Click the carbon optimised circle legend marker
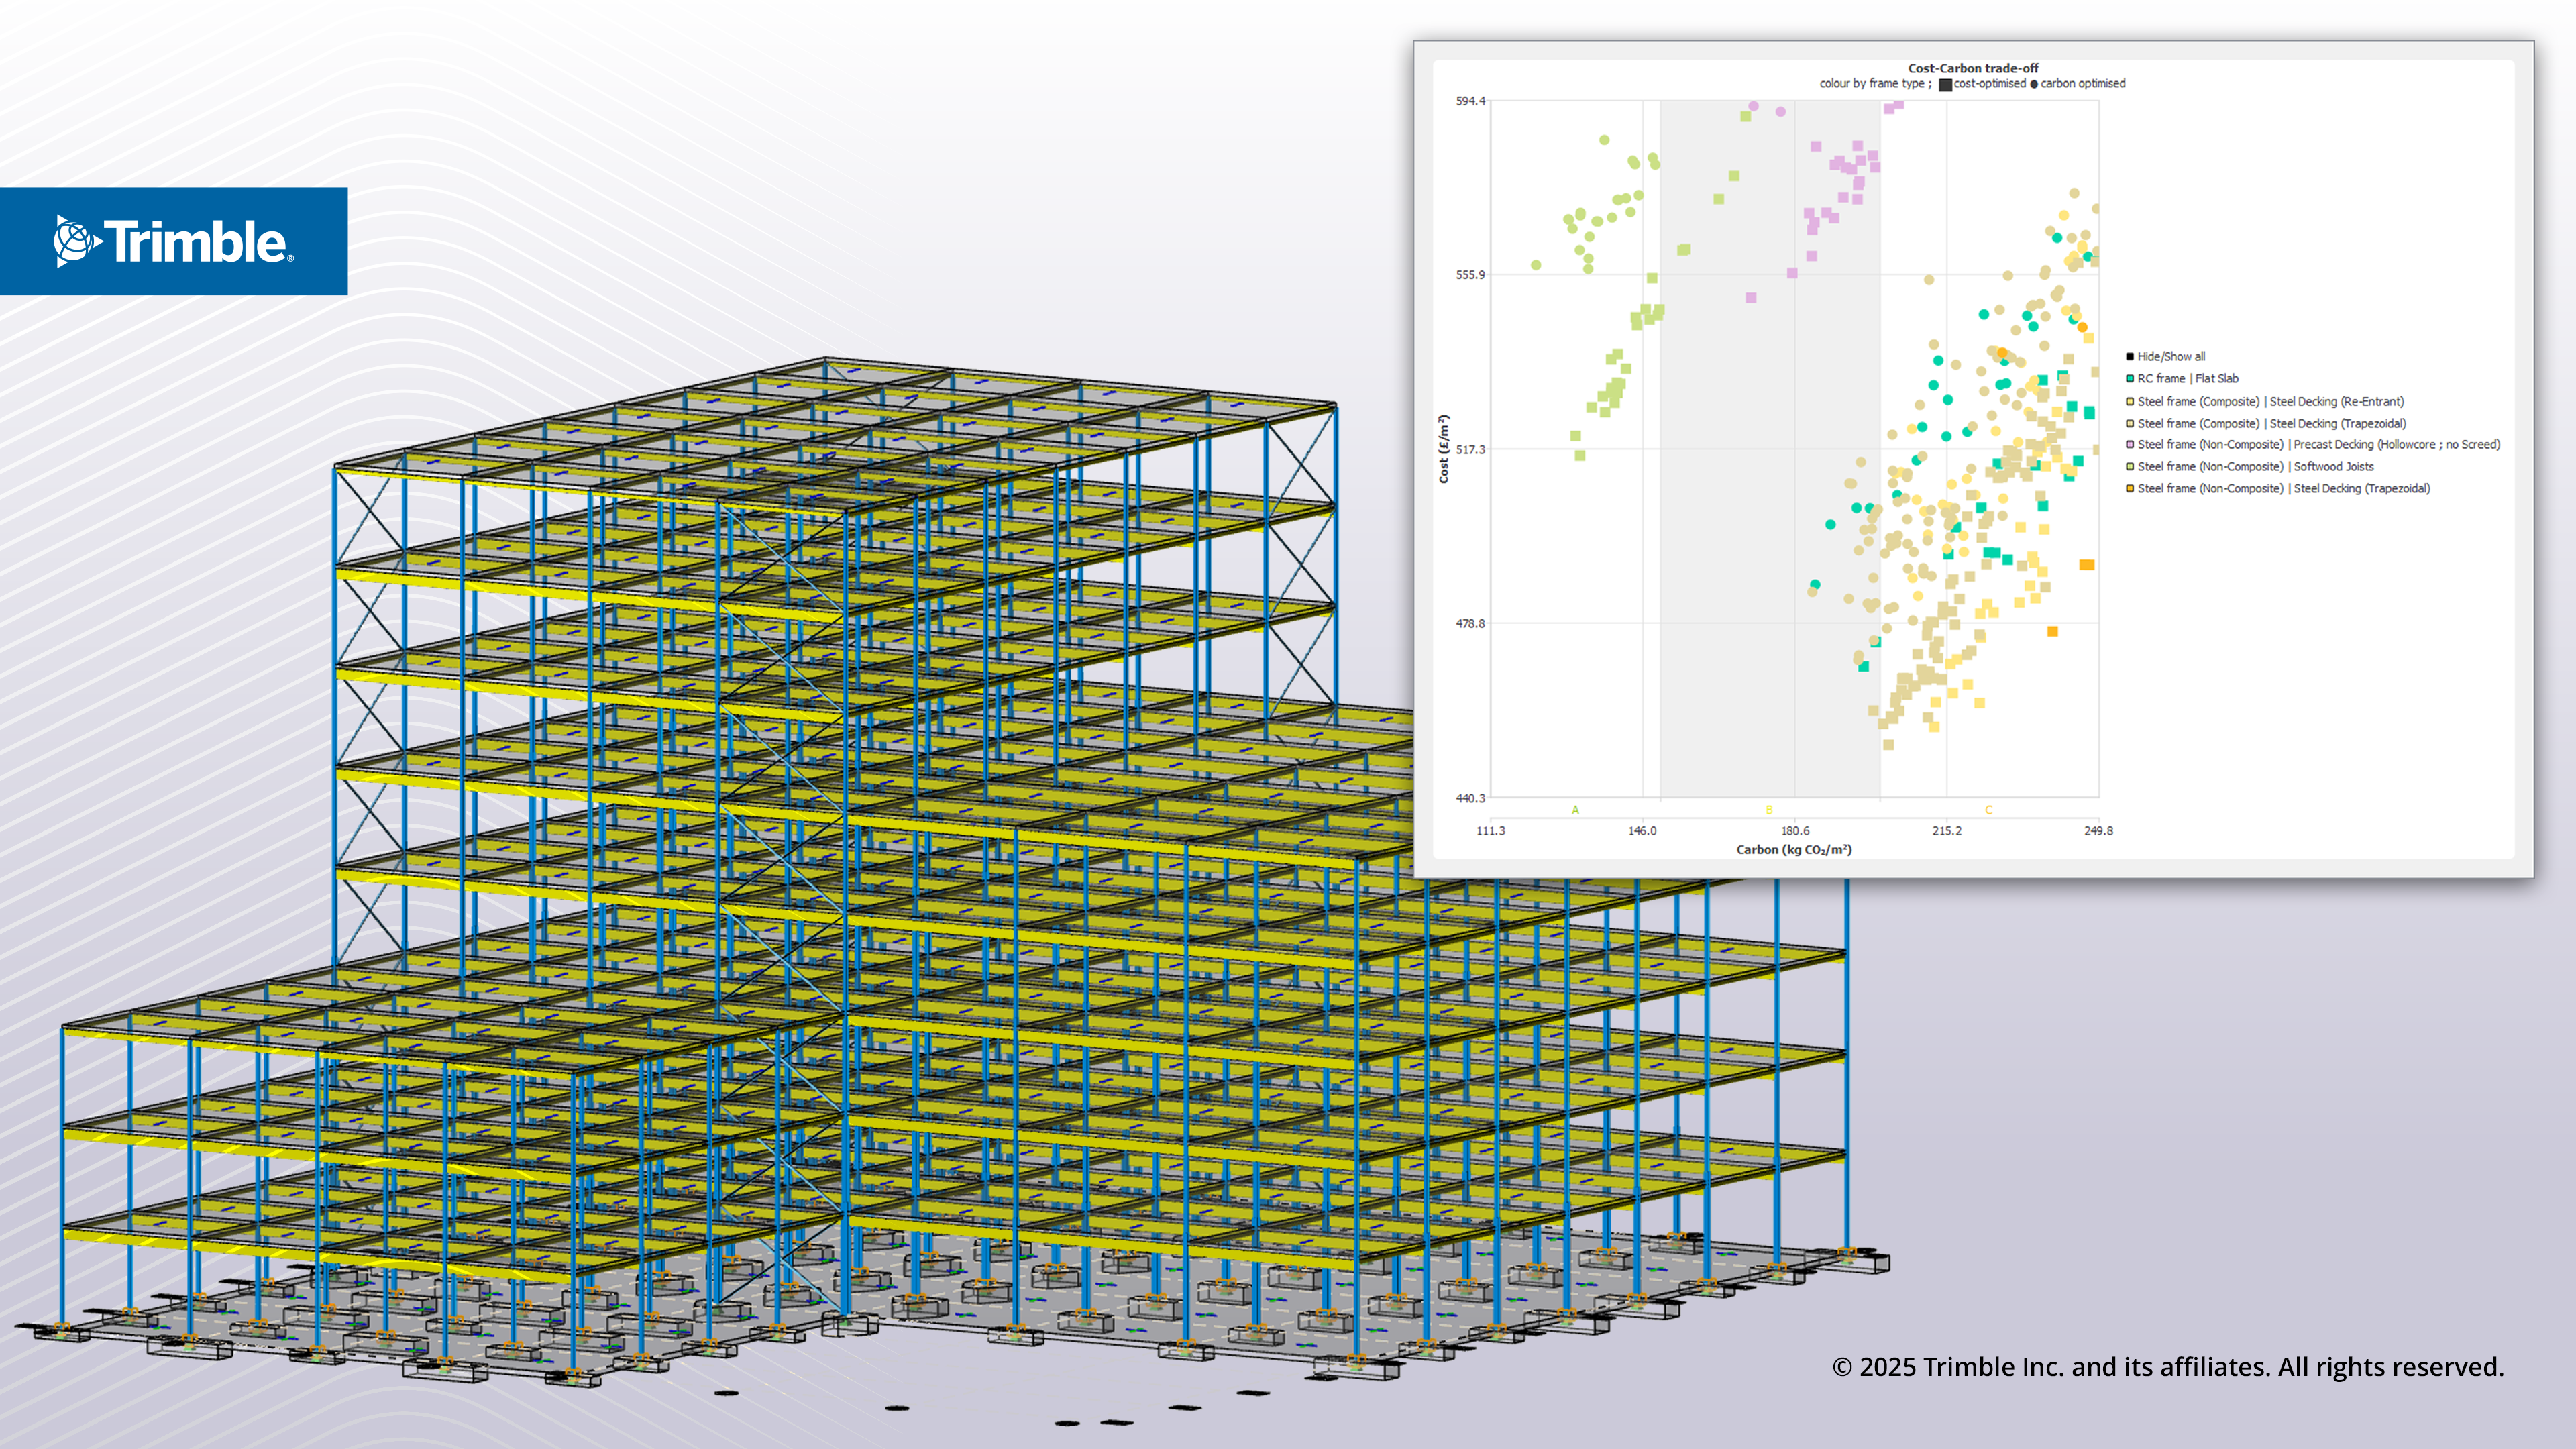 (x=2034, y=84)
